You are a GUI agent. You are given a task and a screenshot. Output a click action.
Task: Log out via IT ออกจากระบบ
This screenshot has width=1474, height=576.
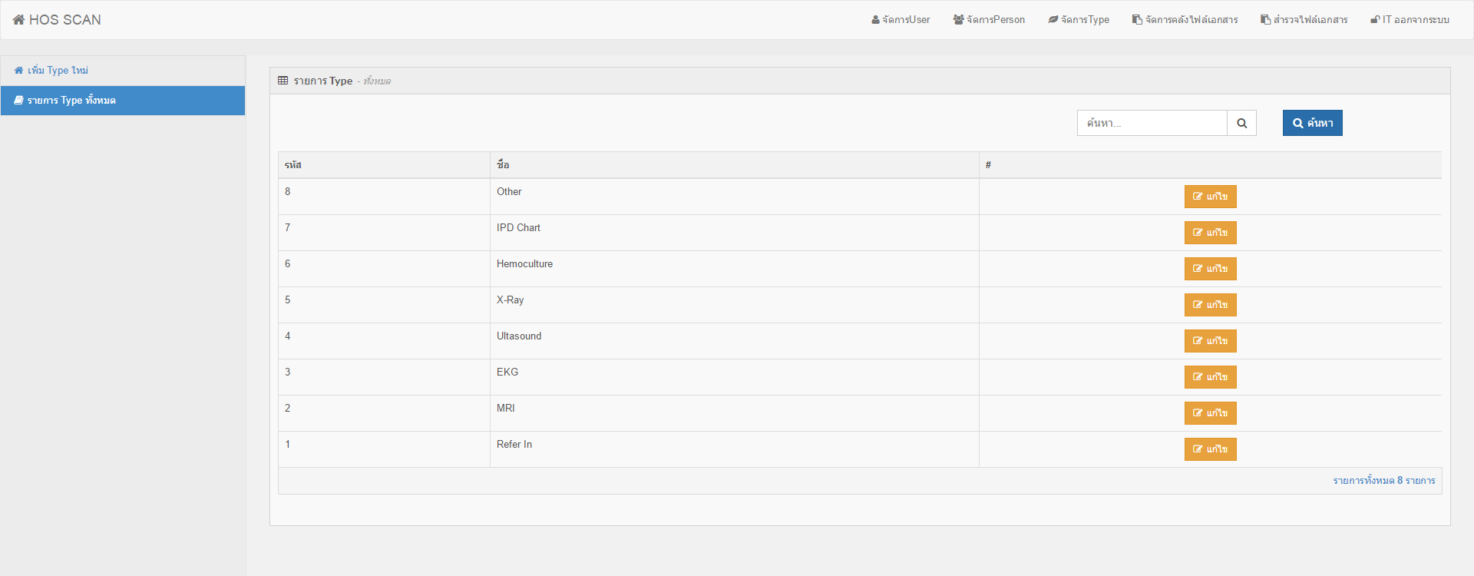click(1410, 20)
